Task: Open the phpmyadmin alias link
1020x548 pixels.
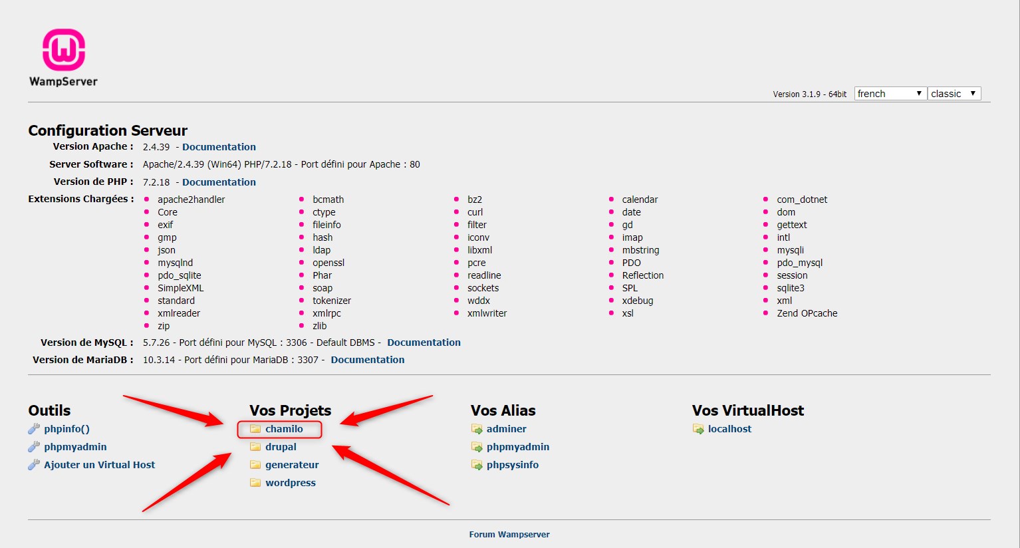Action: click(x=518, y=447)
